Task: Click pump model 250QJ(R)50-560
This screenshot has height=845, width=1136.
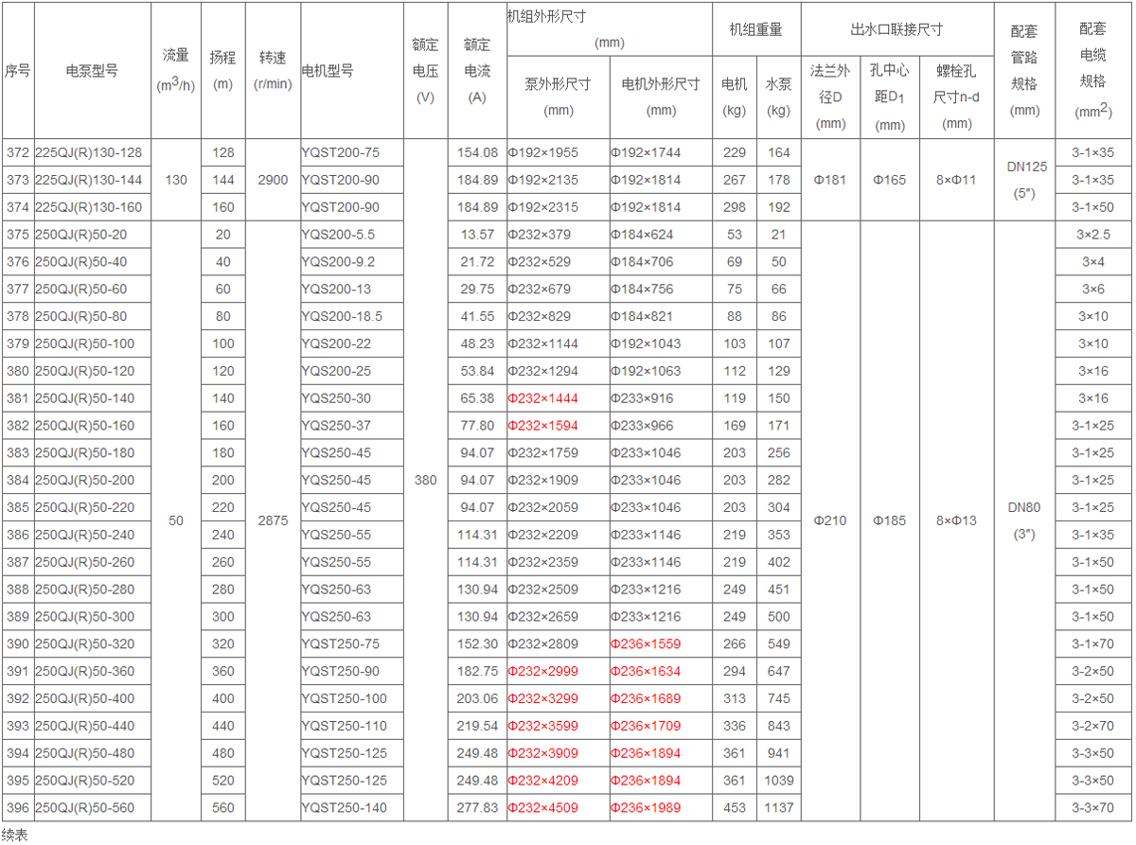Action: 85,808
